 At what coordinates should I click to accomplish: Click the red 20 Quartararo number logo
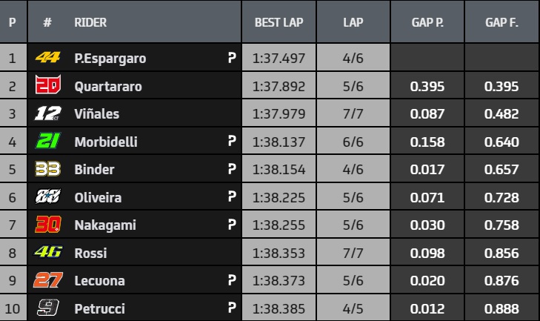tap(48, 85)
